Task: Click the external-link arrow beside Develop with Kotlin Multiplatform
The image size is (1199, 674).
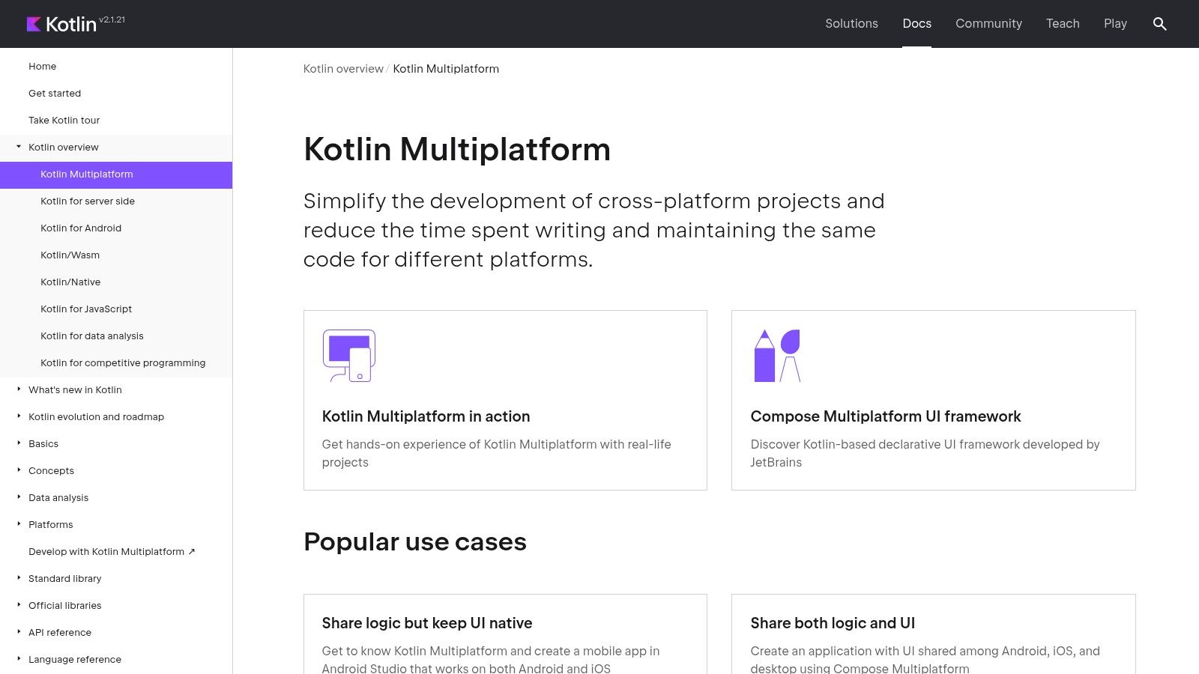Action: [x=192, y=552]
